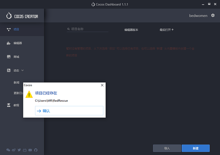Viewport: 220px width, 155px height.
Task: Focus the 项目名称 search field
Action: [87, 29]
